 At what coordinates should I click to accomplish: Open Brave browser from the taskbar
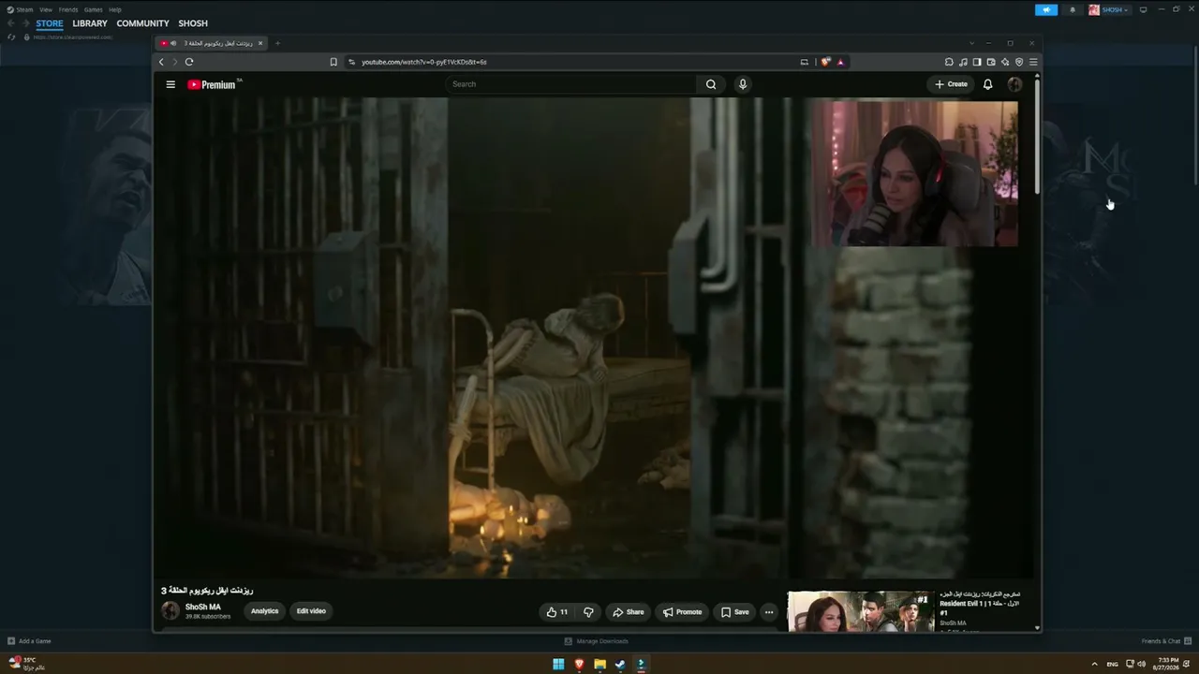click(x=579, y=665)
